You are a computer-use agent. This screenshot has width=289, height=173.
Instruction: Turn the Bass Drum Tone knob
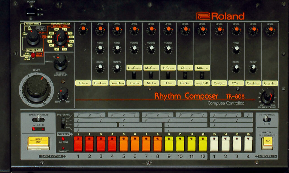click(100, 49)
